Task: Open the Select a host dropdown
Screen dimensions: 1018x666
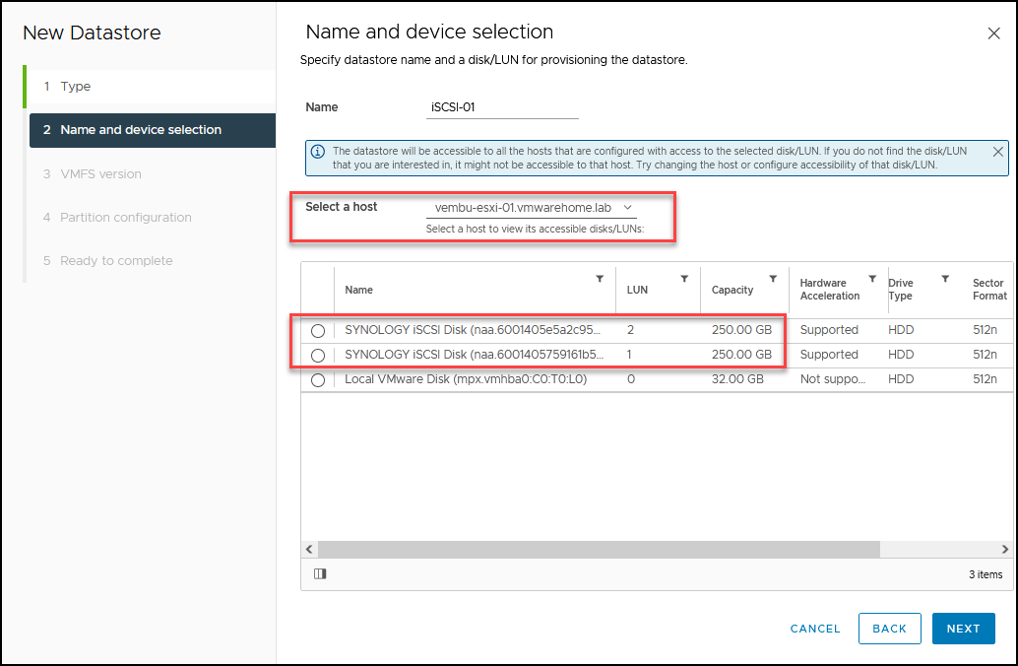Action: [531, 208]
